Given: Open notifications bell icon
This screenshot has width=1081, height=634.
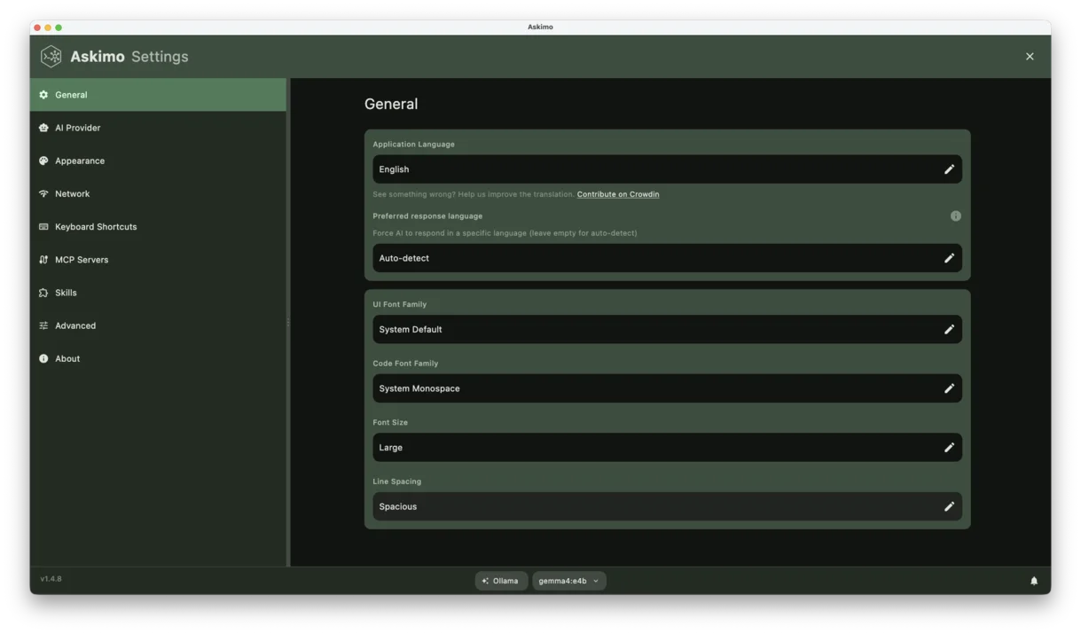Looking at the screenshot, I should (x=1033, y=581).
